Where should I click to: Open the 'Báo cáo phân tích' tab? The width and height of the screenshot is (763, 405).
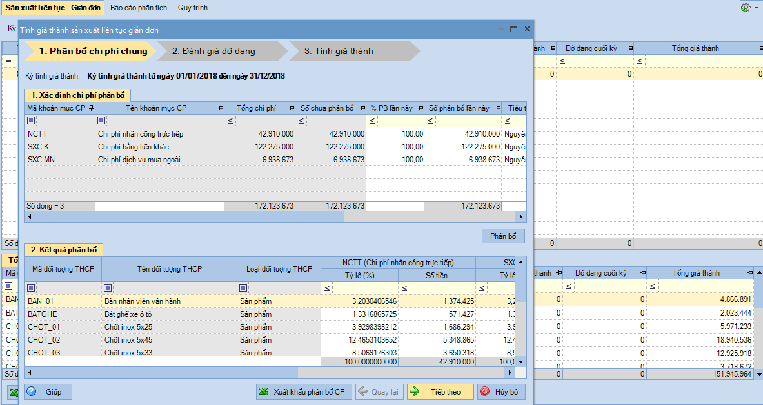139,8
